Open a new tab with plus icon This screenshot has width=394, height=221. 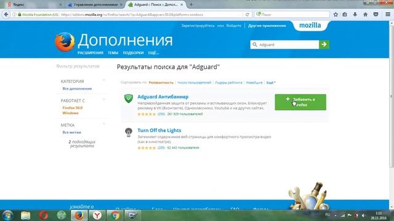point(191,4)
